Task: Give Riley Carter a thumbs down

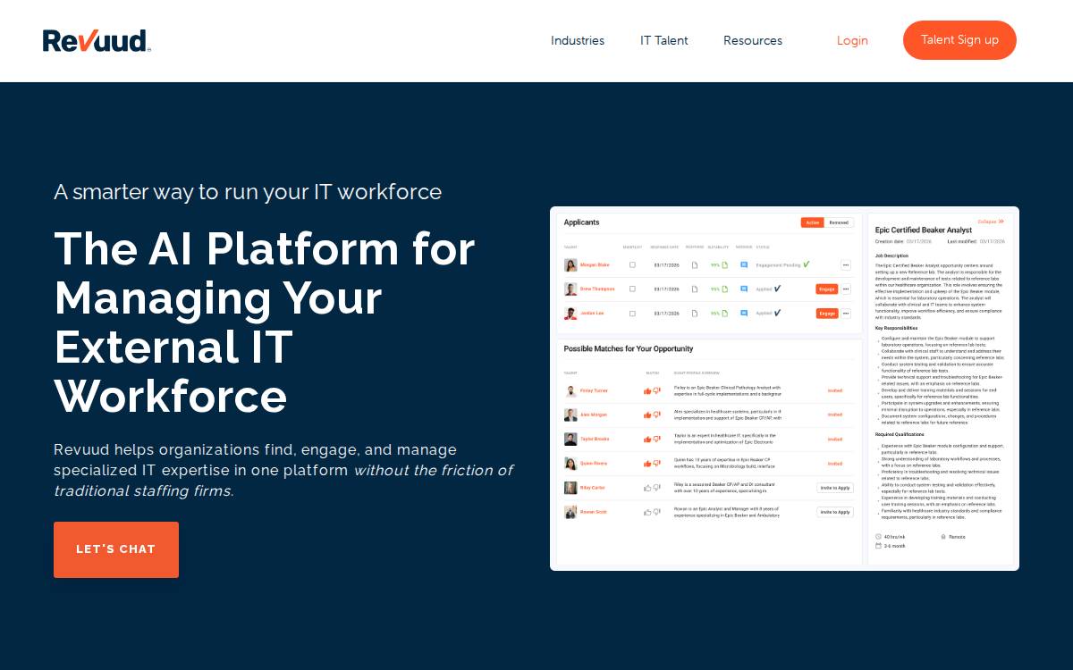Action: pyautogui.click(x=656, y=487)
